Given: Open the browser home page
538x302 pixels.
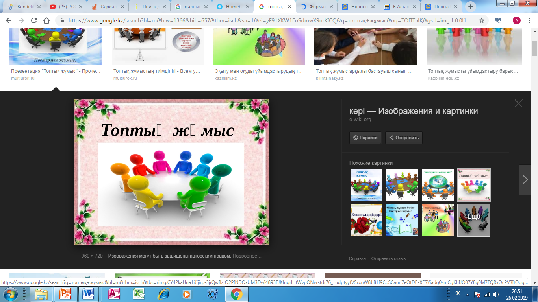Looking at the screenshot, I should (46, 21).
